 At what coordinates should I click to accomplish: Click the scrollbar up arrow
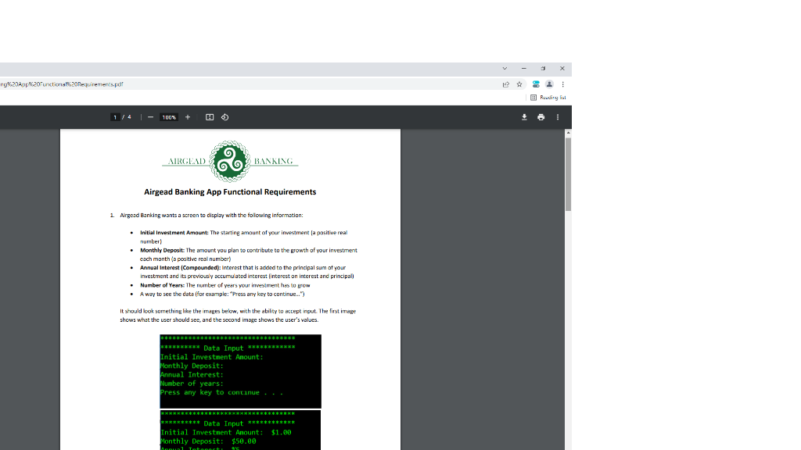pos(568,133)
